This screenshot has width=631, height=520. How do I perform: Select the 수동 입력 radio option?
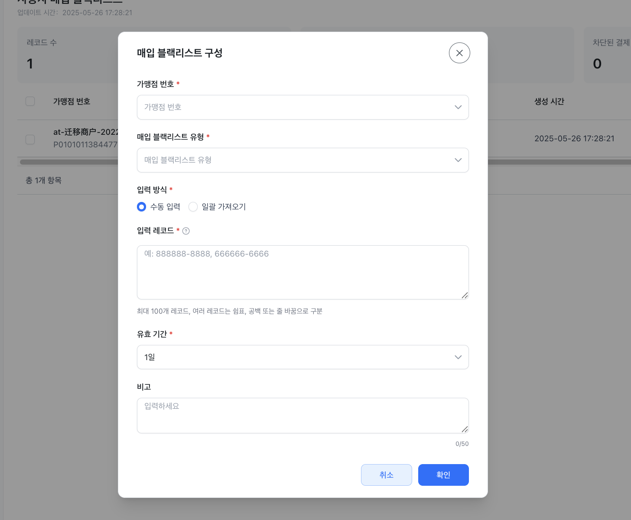141,207
